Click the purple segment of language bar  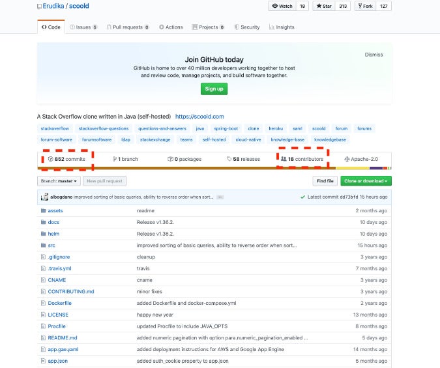376,168
